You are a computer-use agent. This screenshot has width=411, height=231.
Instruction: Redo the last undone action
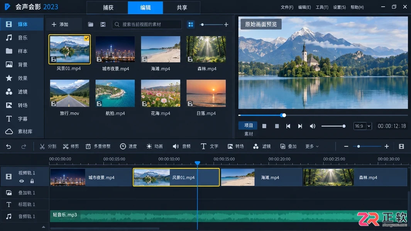[x=24, y=147]
